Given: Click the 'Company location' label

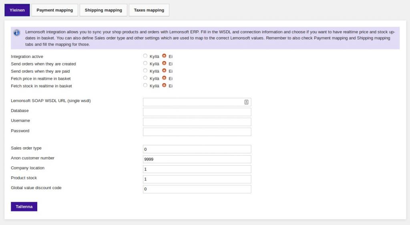Looking at the screenshot, I should tap(28, 168).
